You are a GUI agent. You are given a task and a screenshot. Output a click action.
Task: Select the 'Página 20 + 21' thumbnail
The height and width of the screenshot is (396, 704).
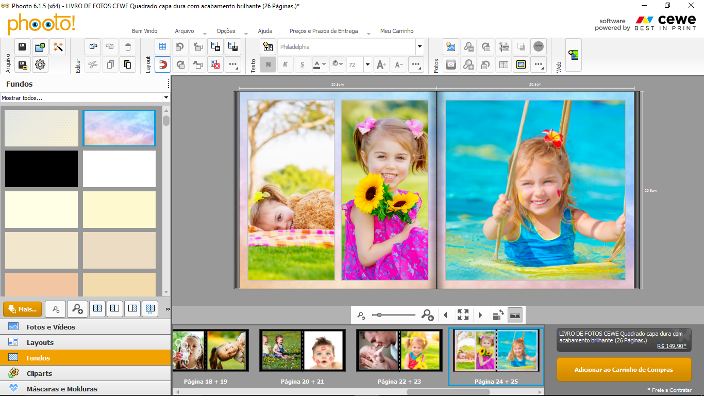[302, 351]
